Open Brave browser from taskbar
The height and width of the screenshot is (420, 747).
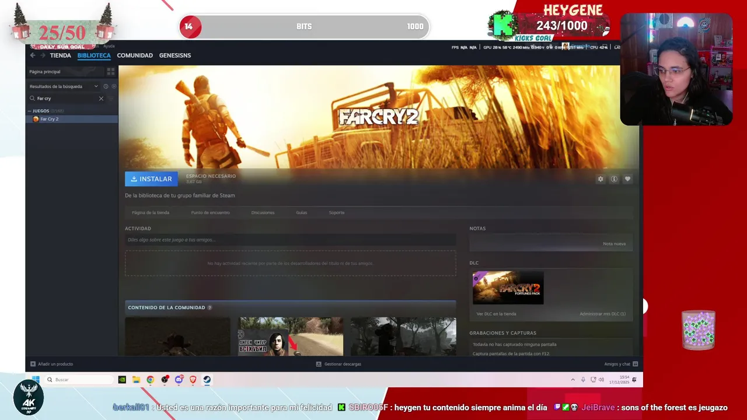[x=193, y=380]
